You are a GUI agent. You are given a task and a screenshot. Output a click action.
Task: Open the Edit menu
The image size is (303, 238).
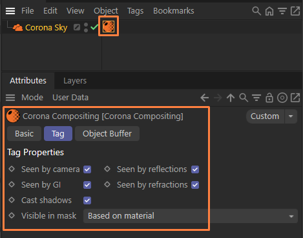pyautogui.click(x=50, y=11)
